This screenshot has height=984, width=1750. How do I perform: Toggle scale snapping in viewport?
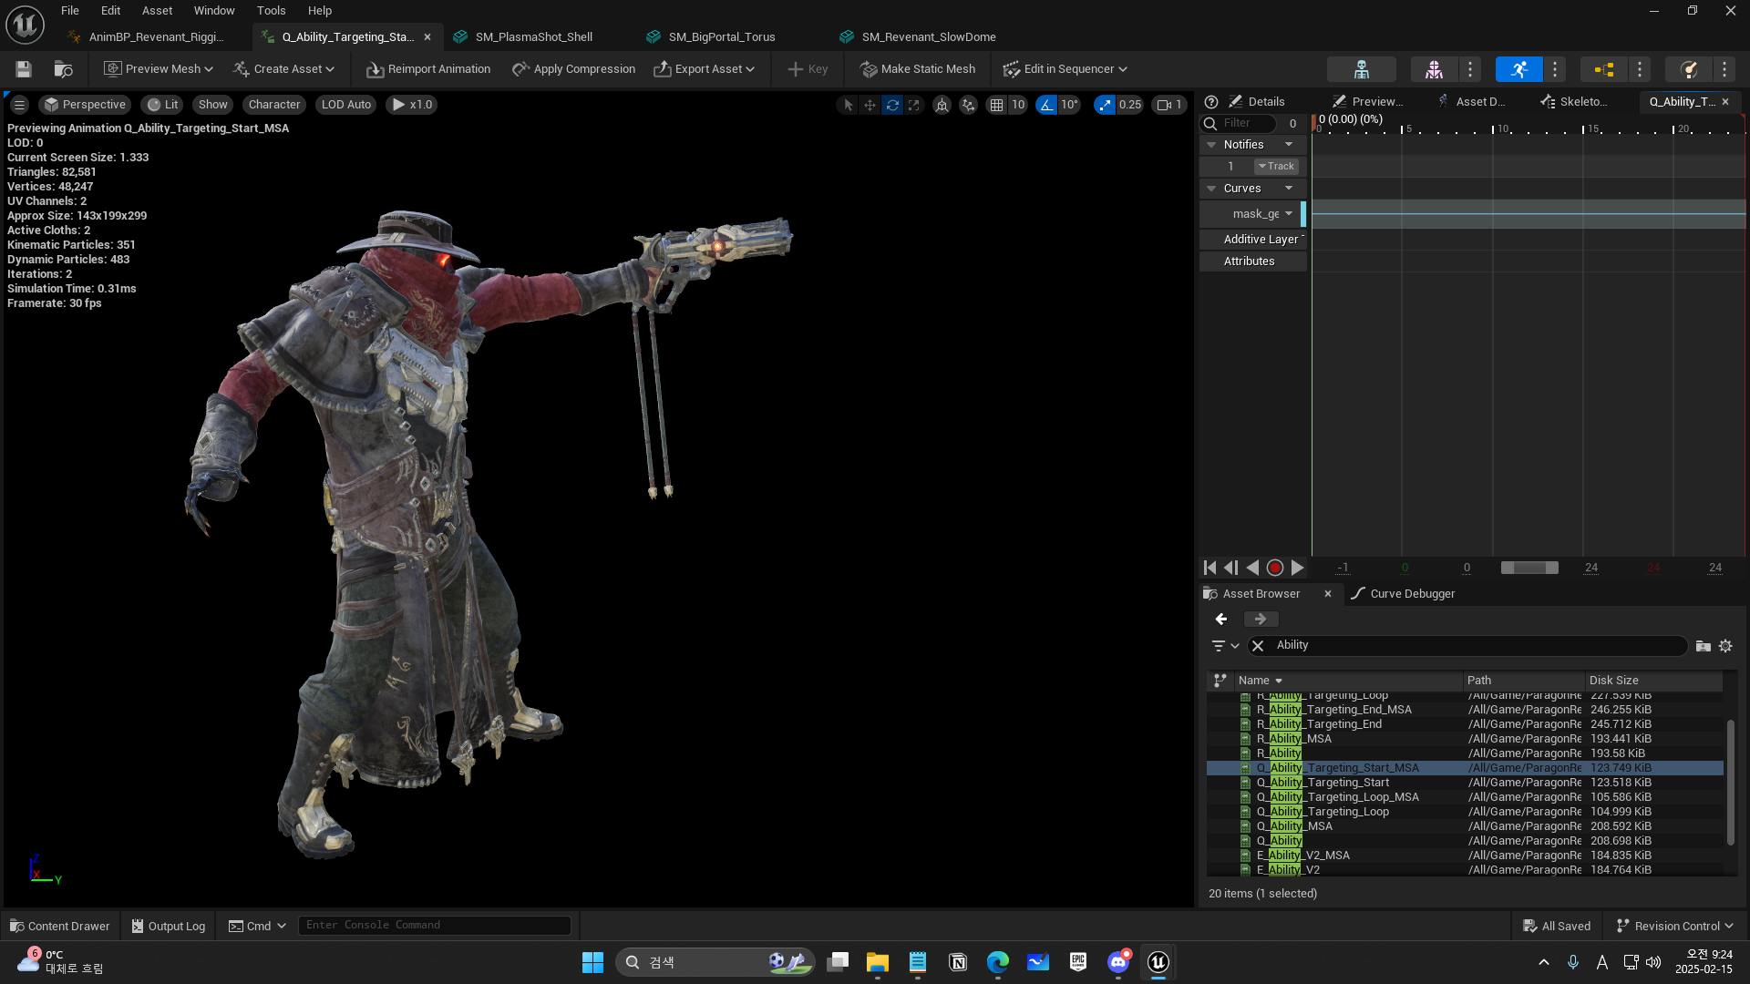coord(1105,105)
